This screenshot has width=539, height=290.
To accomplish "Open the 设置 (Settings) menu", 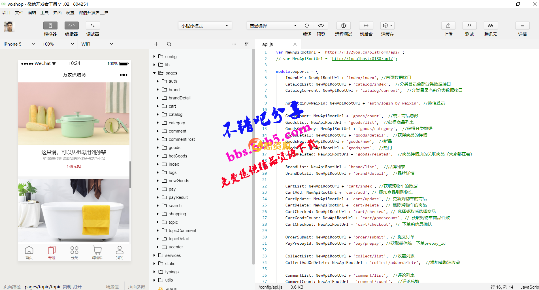I will click(70, 12).
